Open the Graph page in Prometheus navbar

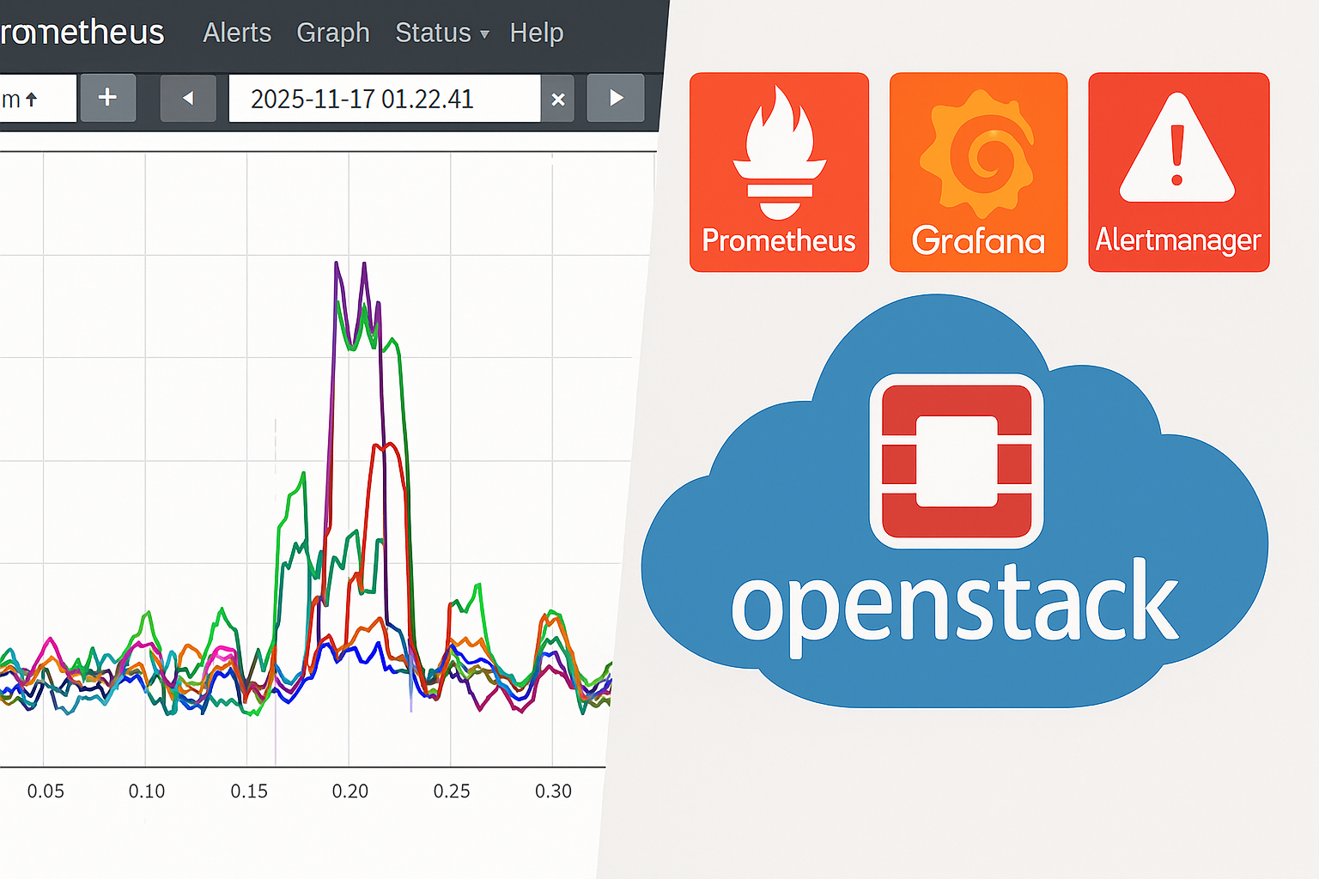pos(333,33)
